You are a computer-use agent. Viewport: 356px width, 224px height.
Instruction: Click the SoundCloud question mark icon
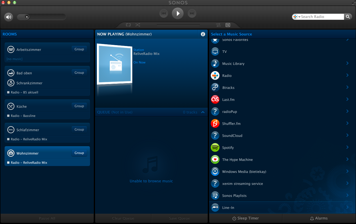215,136
